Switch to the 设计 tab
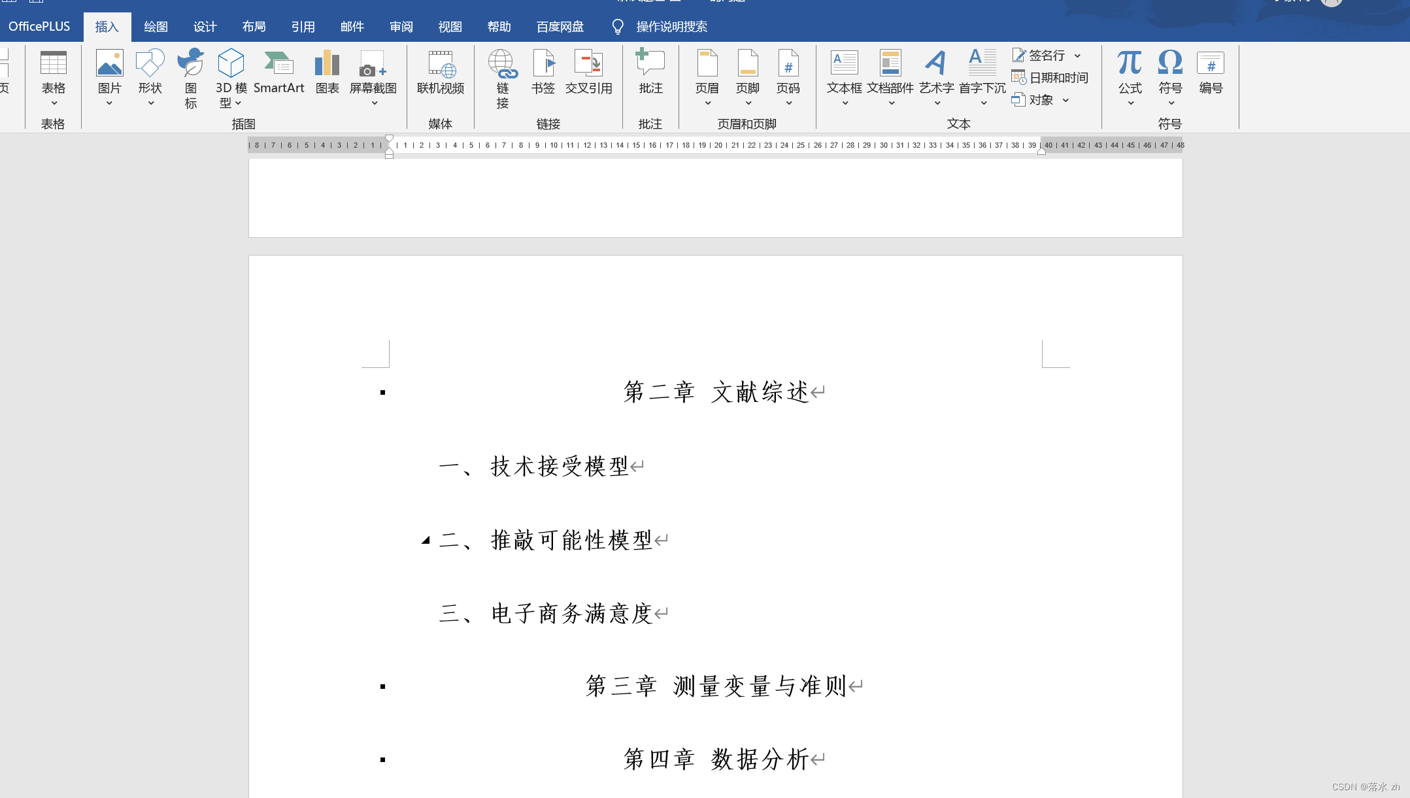 coord(205,27)
